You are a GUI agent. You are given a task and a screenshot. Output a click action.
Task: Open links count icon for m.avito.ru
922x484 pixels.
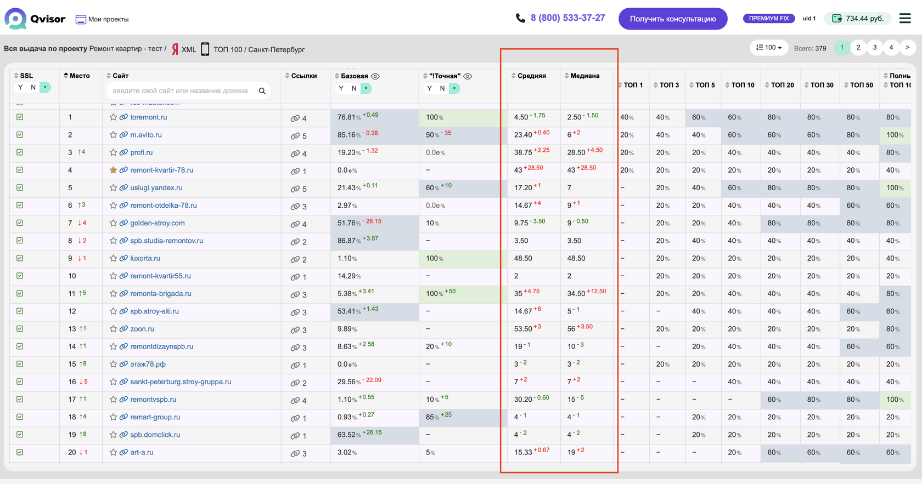coord(295,136)
